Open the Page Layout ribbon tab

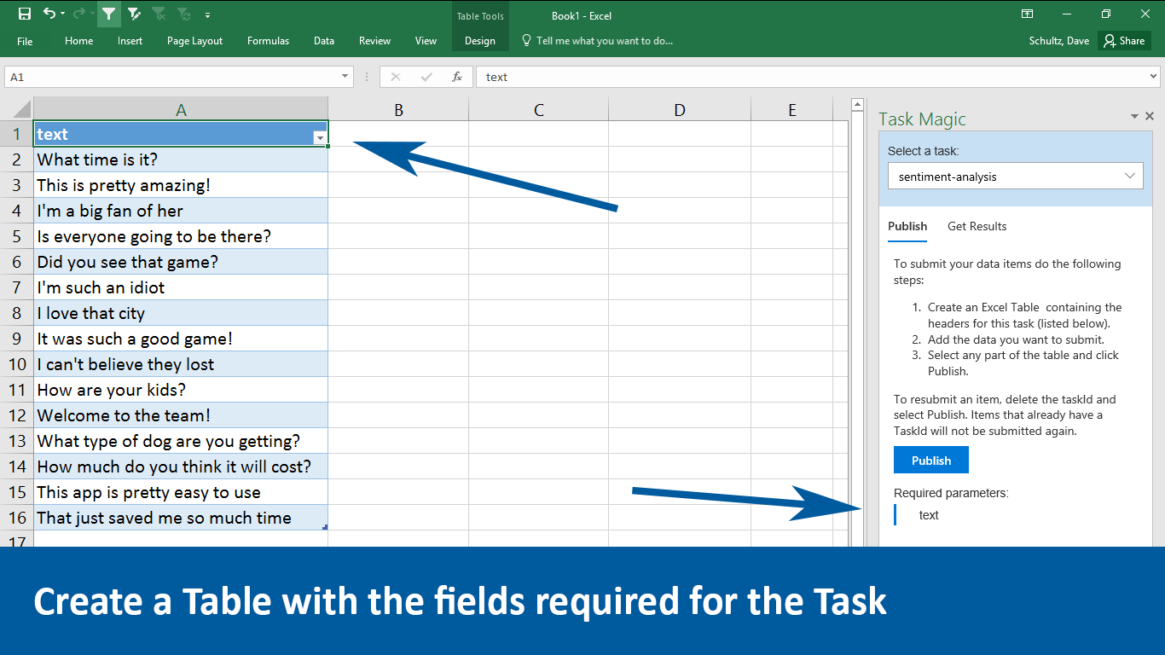[194, 41]
